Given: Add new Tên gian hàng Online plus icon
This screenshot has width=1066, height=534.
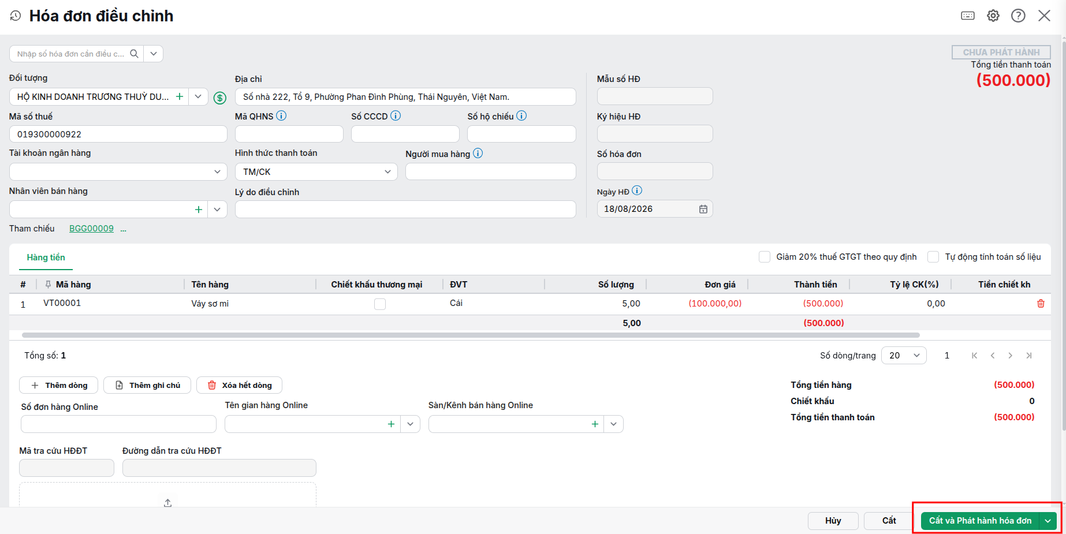Looking at the screenshot, I should 392,424.
